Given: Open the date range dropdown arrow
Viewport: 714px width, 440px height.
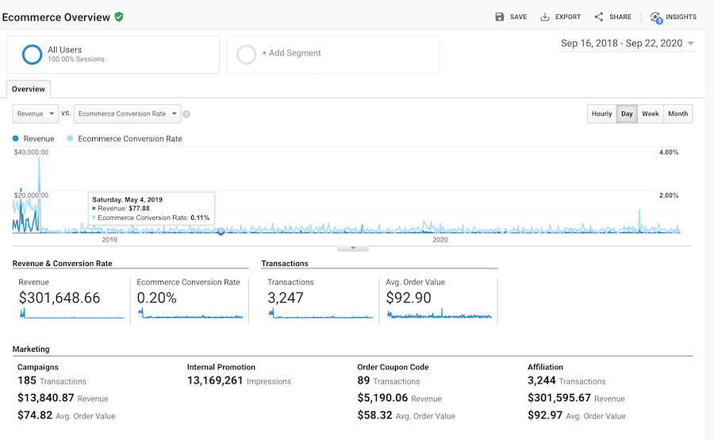Looking at the screenshot, I should click(690, 44).
